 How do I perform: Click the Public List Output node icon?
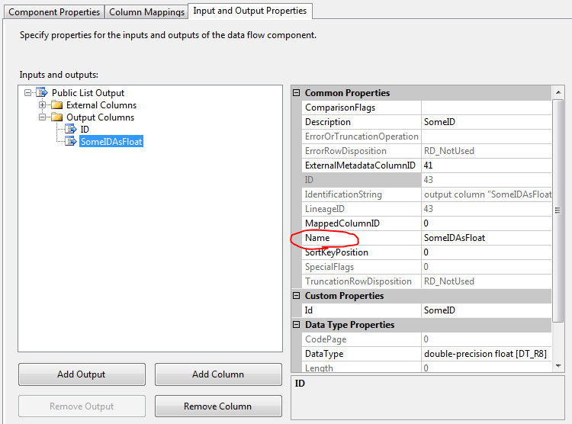(43, 93)
